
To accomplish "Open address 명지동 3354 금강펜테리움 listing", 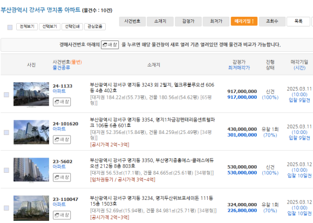I will (153, 123).
